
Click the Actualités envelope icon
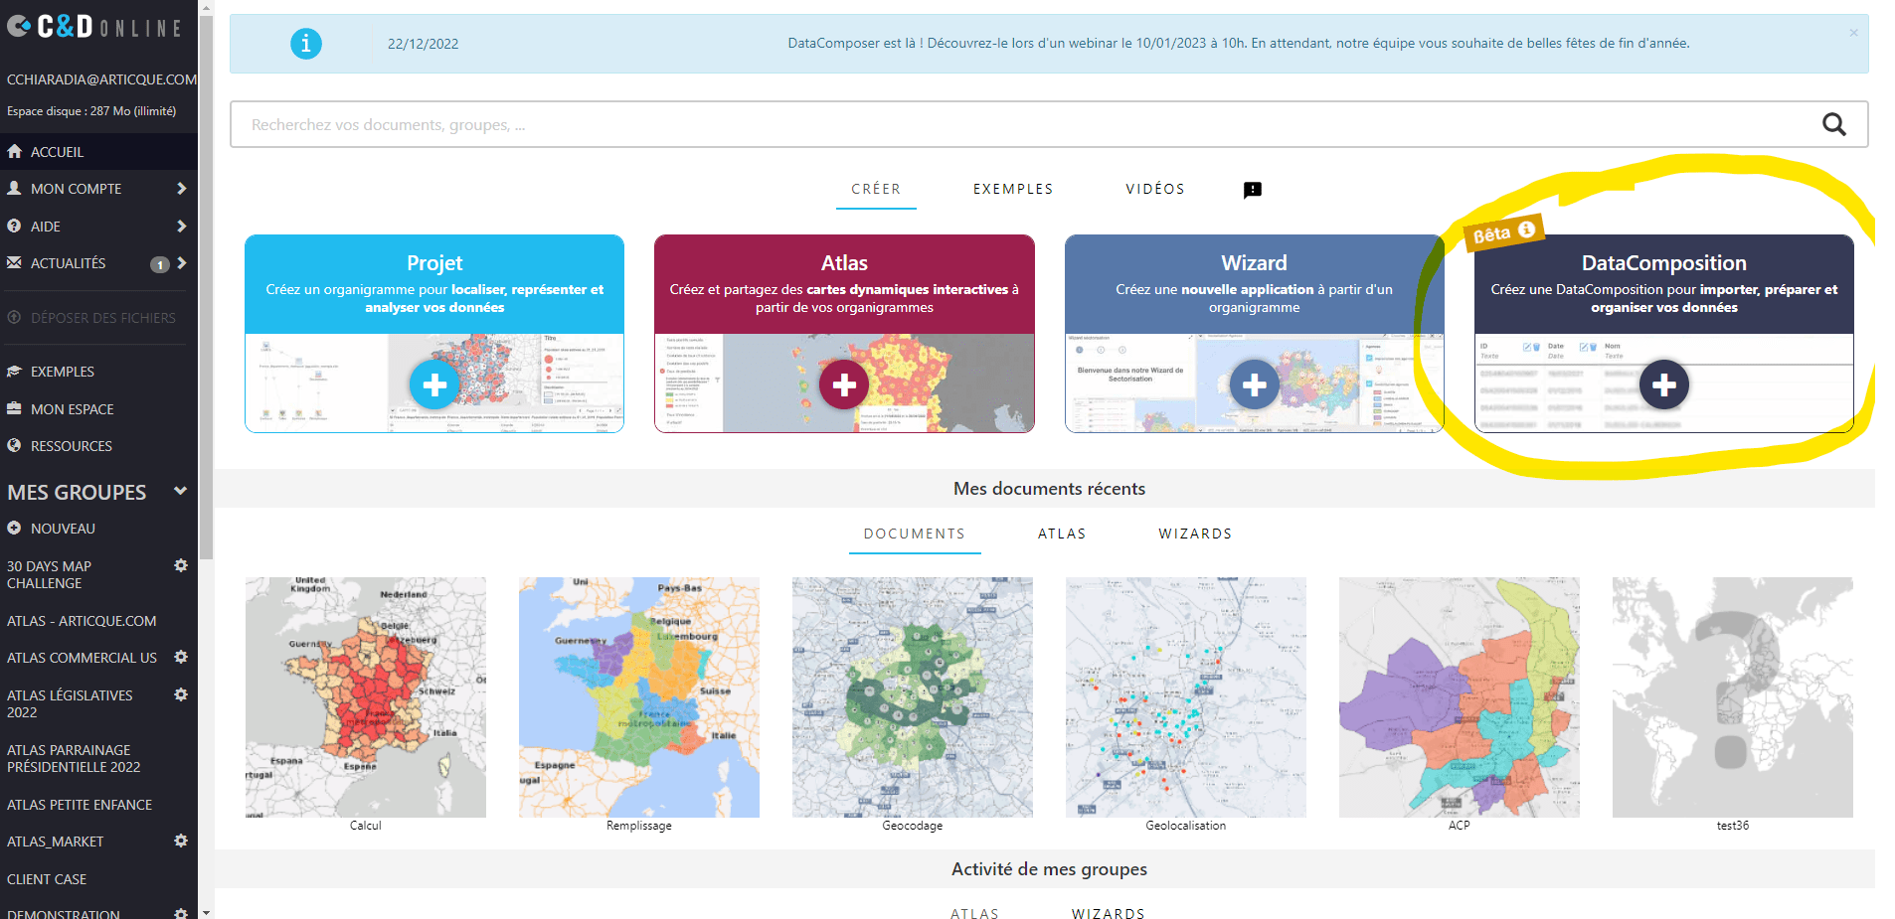(14, 263)
